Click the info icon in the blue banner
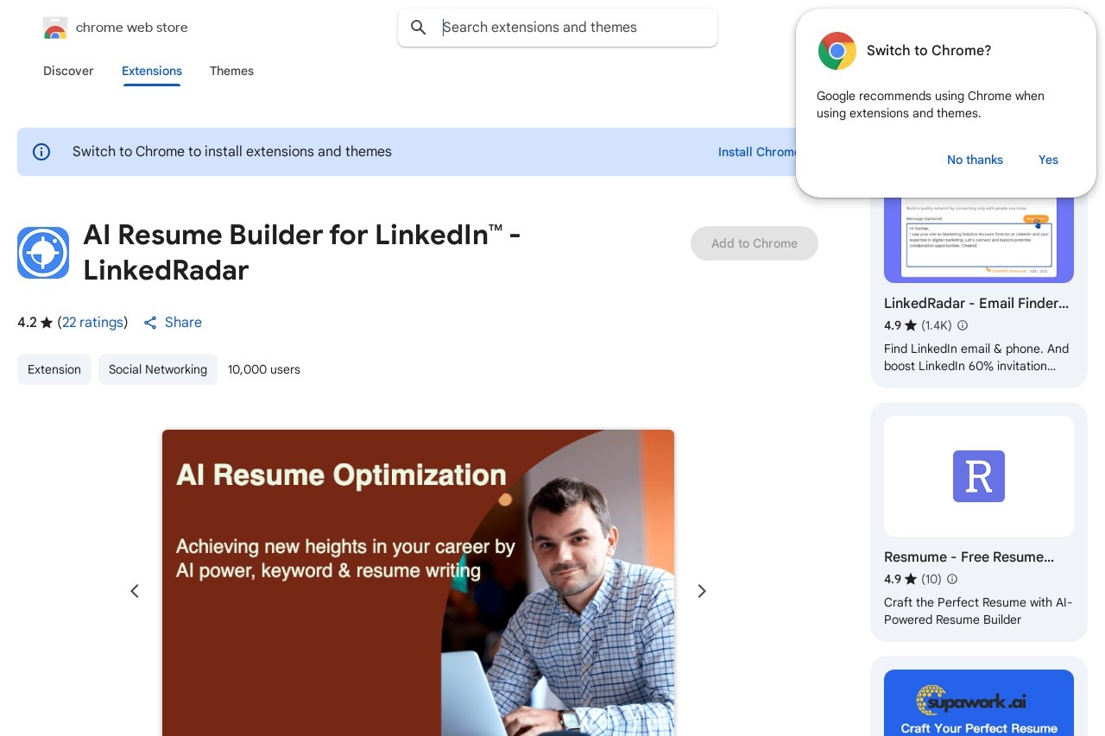 pos(41,152)
